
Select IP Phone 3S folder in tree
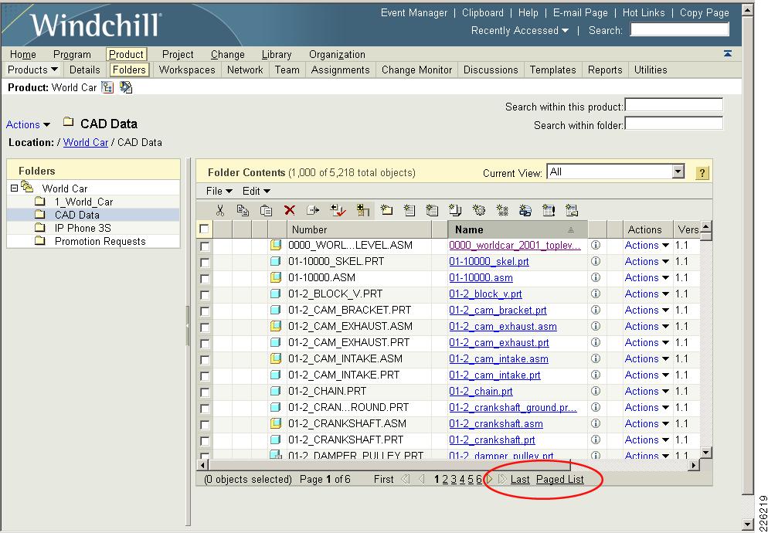pyautogui.click(x=82, y=228)
